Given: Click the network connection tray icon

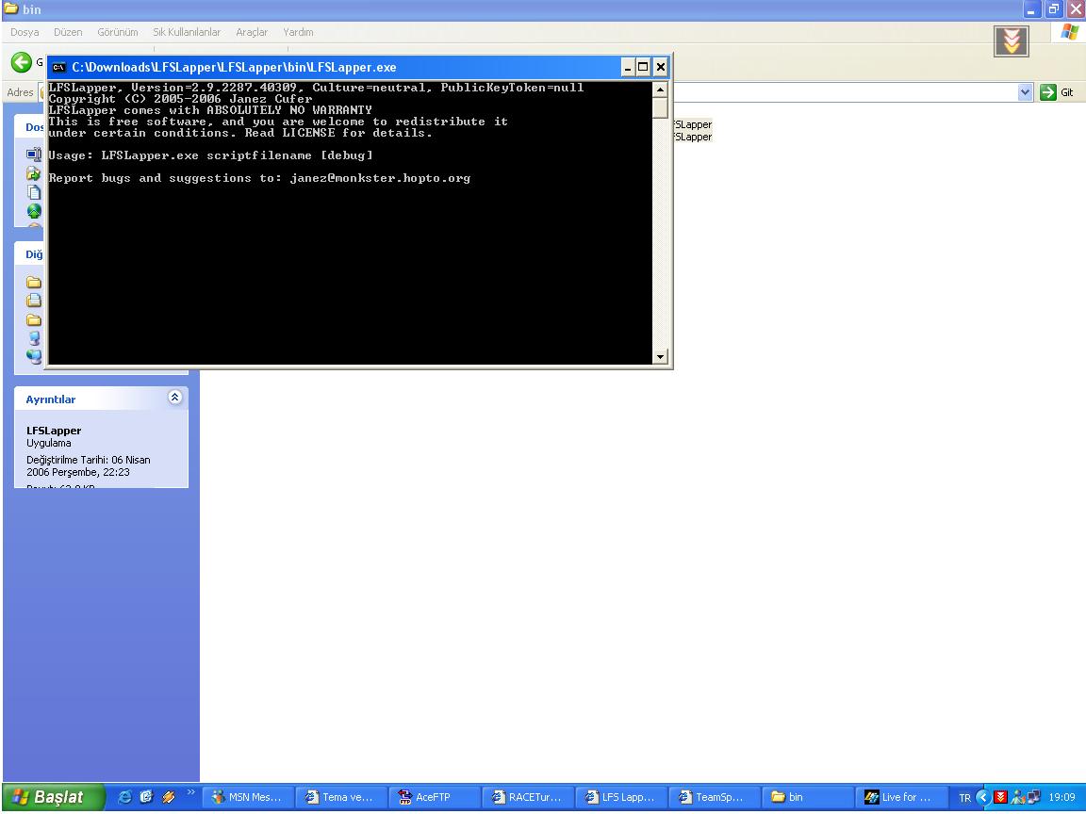Looking at the screenshot, I should pyautogui.click(x=1033, y=797).
